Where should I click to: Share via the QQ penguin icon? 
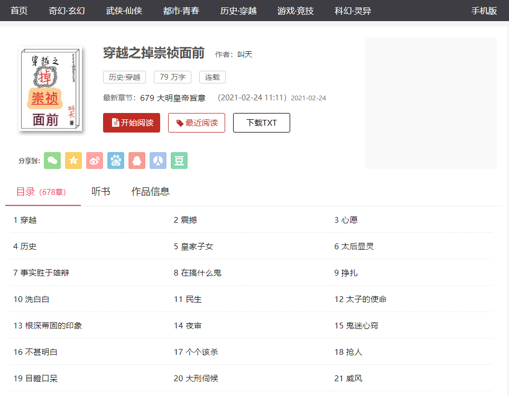[137, 161]
